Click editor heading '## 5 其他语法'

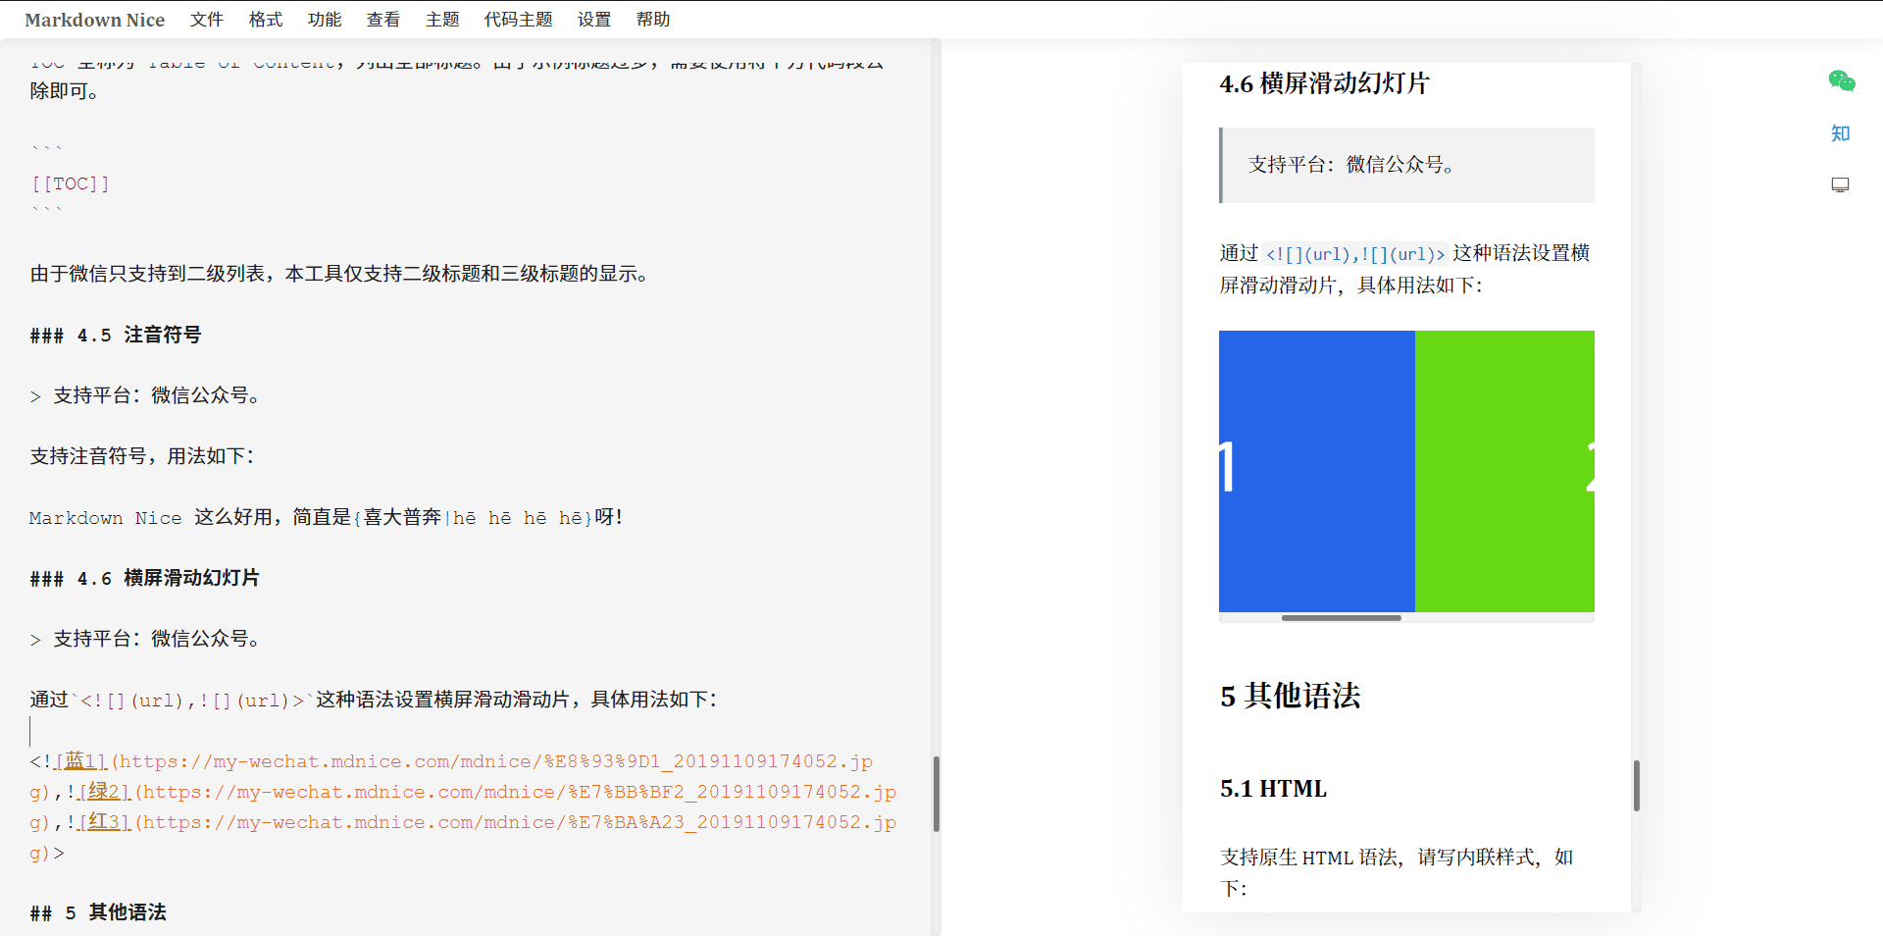(x=98, y=912)
